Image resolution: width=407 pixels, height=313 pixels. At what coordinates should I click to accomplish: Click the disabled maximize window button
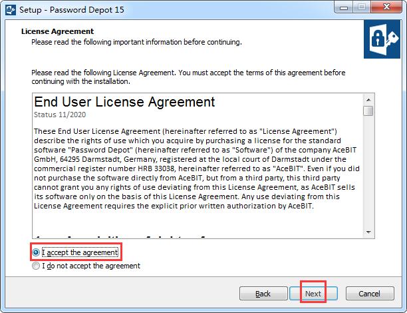[x=362, y=7]
